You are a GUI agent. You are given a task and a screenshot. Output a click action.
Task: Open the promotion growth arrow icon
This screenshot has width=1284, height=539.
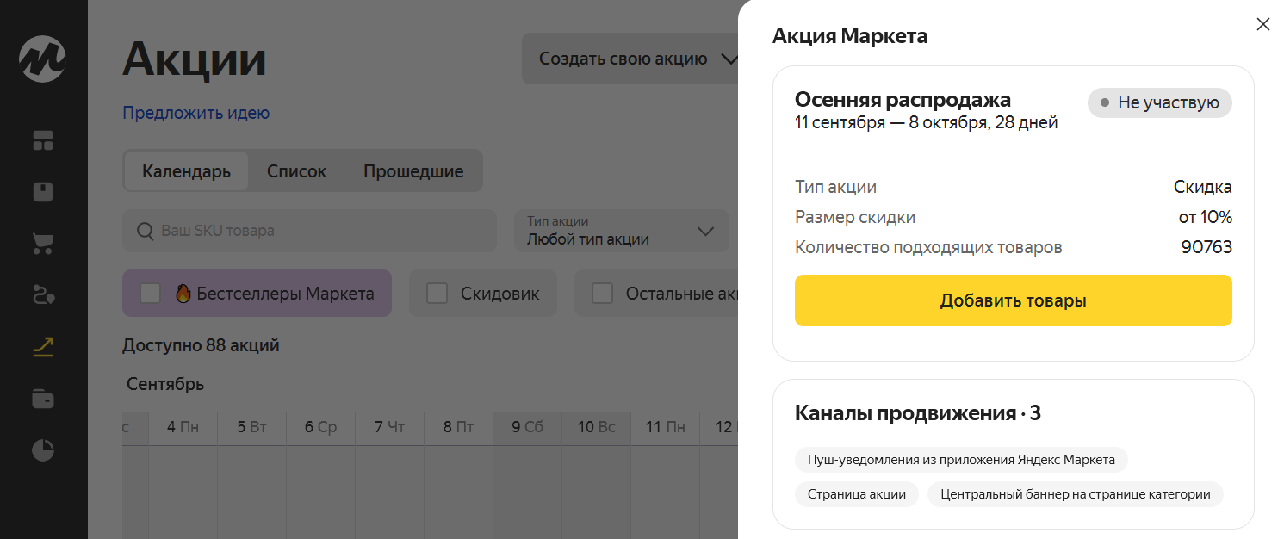(x=43, y=347)
